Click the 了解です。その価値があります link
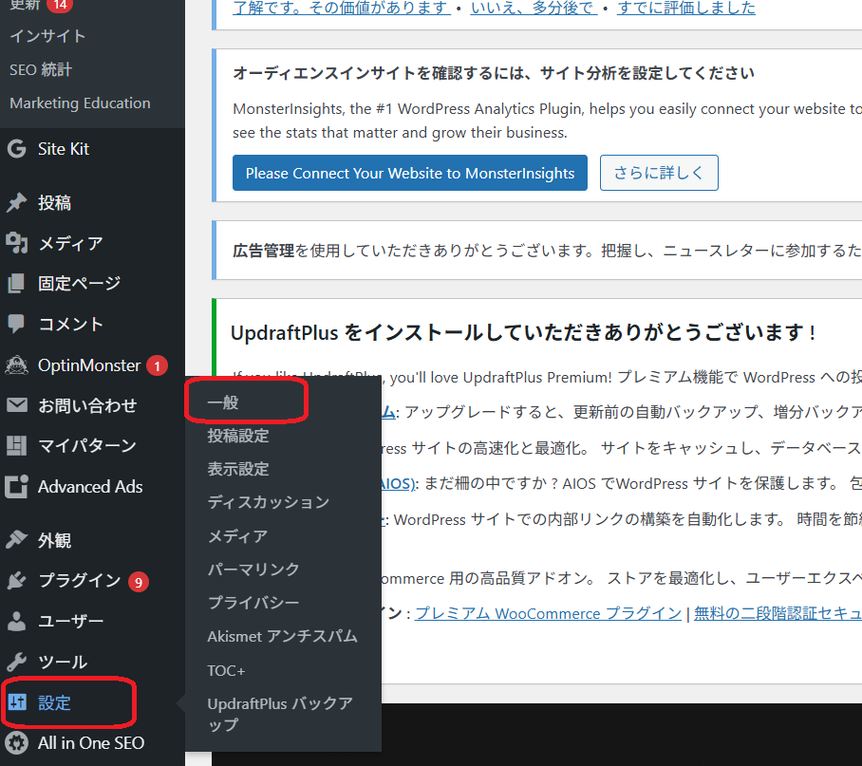This screenshot has height=766, width=862. click(342, 8)
